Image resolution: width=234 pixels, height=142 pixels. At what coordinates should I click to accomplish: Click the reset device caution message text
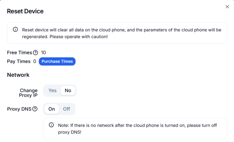tap(121, 33)
